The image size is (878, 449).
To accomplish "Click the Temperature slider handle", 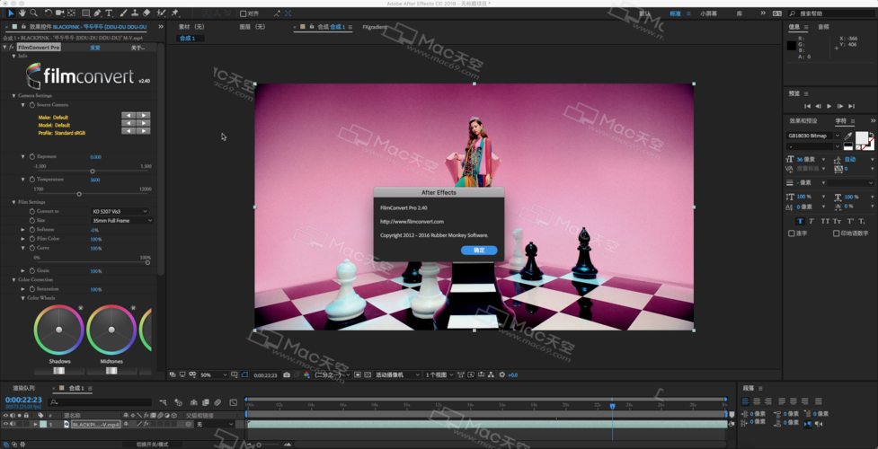I will (x=79, y=194).
